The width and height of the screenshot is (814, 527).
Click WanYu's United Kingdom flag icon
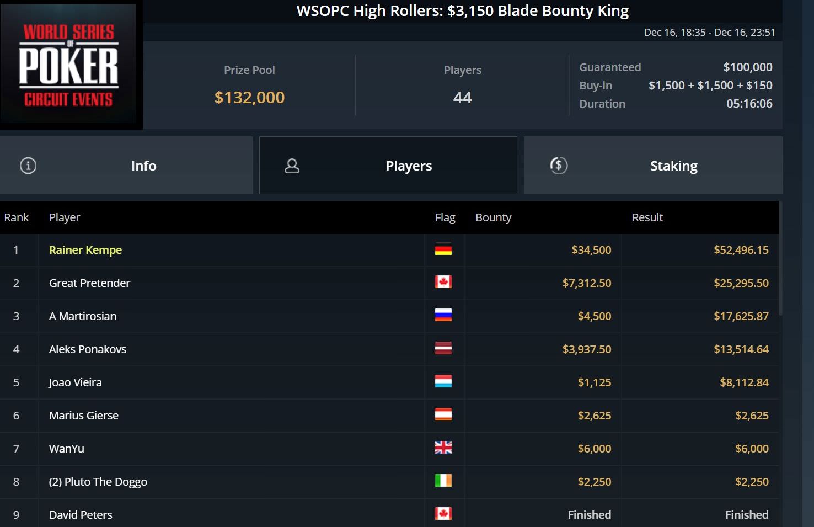coord(443,448)
